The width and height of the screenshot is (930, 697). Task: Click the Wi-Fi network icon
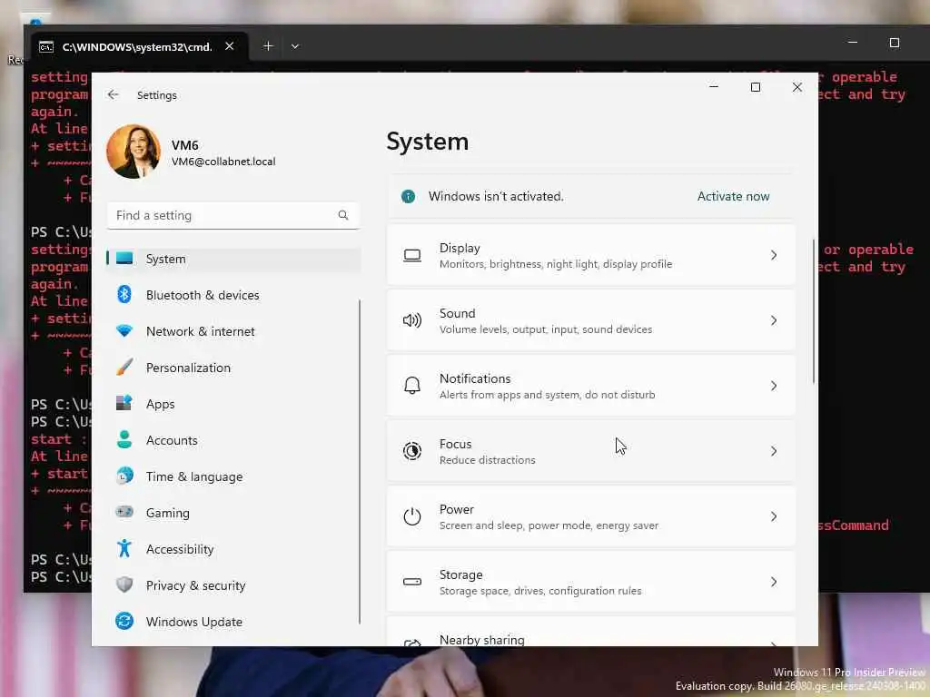[x=124, y=330]
